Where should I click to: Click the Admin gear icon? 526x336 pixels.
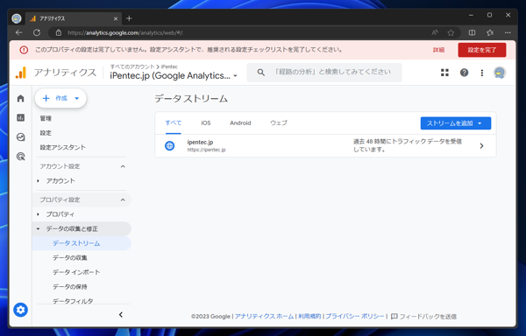point(20,310)
